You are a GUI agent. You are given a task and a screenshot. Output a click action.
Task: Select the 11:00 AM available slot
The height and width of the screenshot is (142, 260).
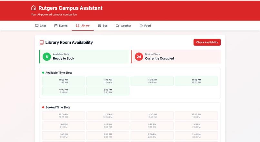point(64,81)
